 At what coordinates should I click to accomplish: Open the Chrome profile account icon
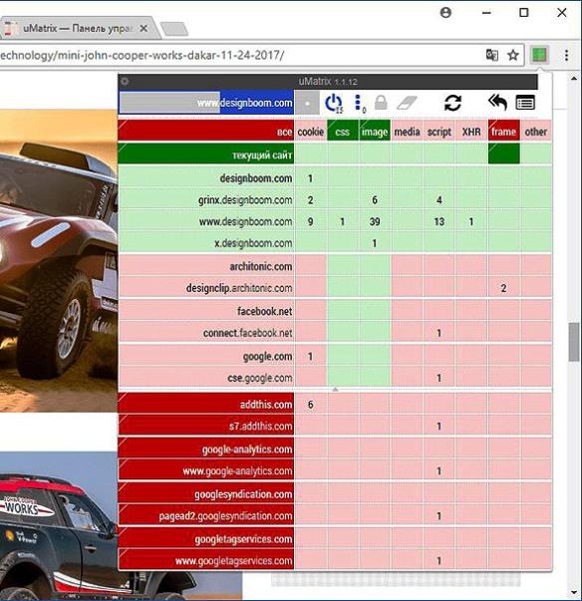tap(445, 13)
